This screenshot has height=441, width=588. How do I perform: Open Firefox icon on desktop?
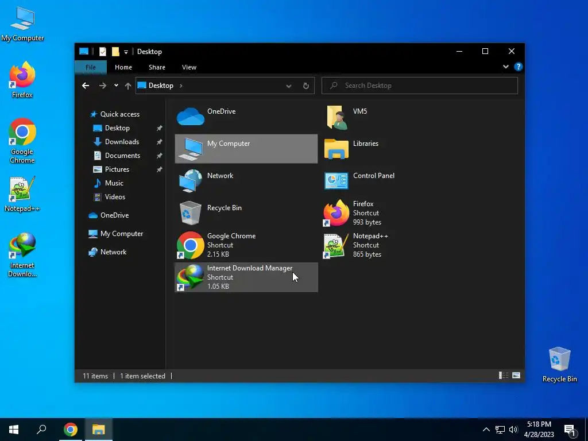[x=22, y=80]
